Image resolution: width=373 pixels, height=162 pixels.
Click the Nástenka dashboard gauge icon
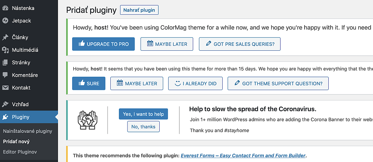[x=5, y=8]
